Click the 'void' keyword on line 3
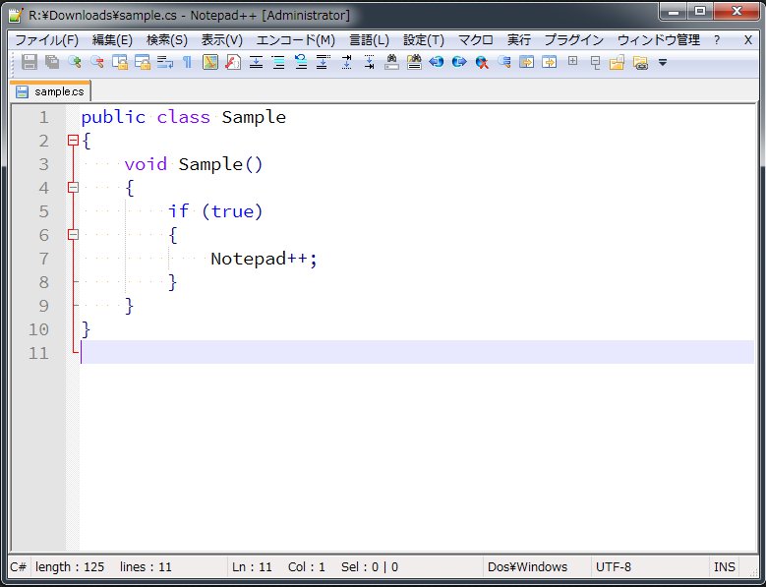The image size is (766, 587). pyautogui.click(x=146, y=164)
